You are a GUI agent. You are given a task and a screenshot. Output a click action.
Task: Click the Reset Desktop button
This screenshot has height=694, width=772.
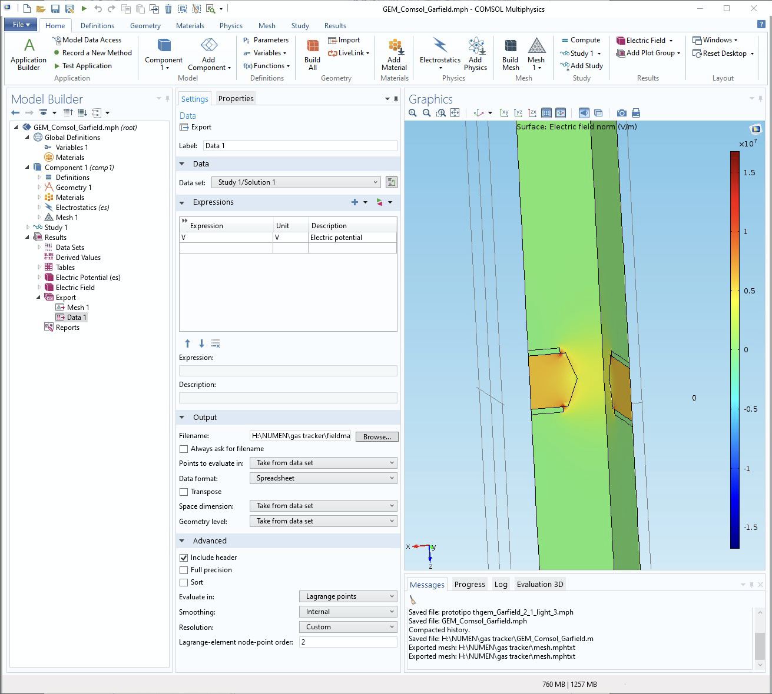point(724,53)
